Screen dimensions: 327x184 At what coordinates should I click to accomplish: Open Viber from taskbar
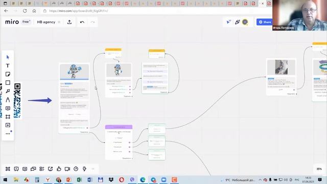point(132,179)
